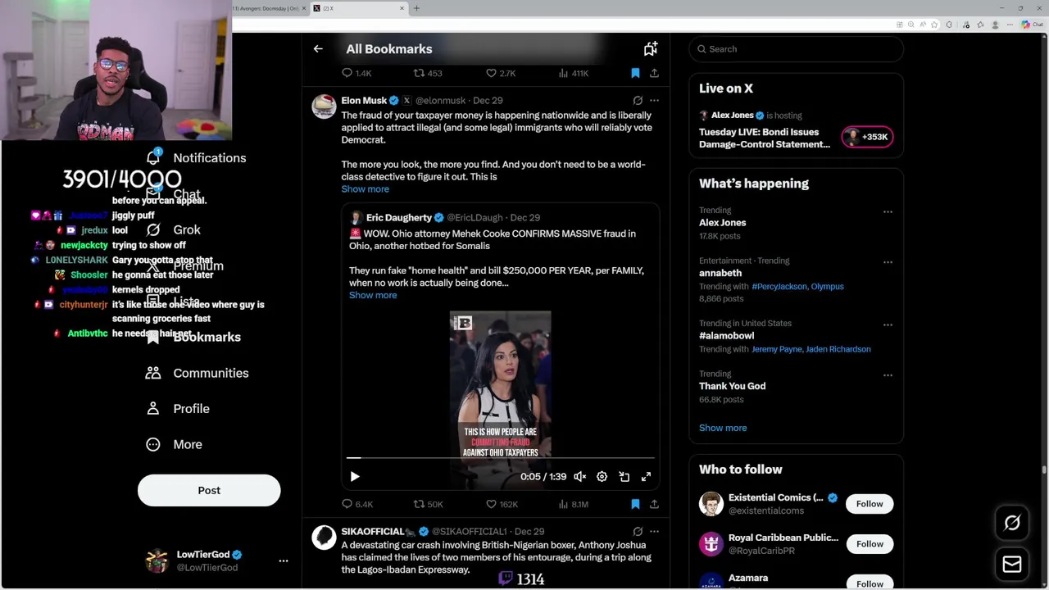Toggle the bookmark on the top post
This screenshot has height=590, width=1049.
coord(635,73)
